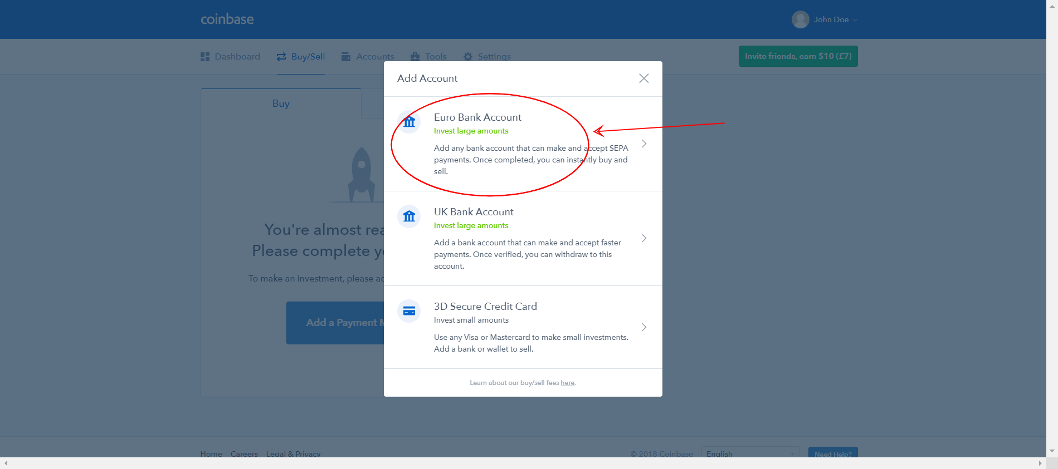Click 'Invest large amounts' under Euro Bank Account

click(x=471, y=131)
